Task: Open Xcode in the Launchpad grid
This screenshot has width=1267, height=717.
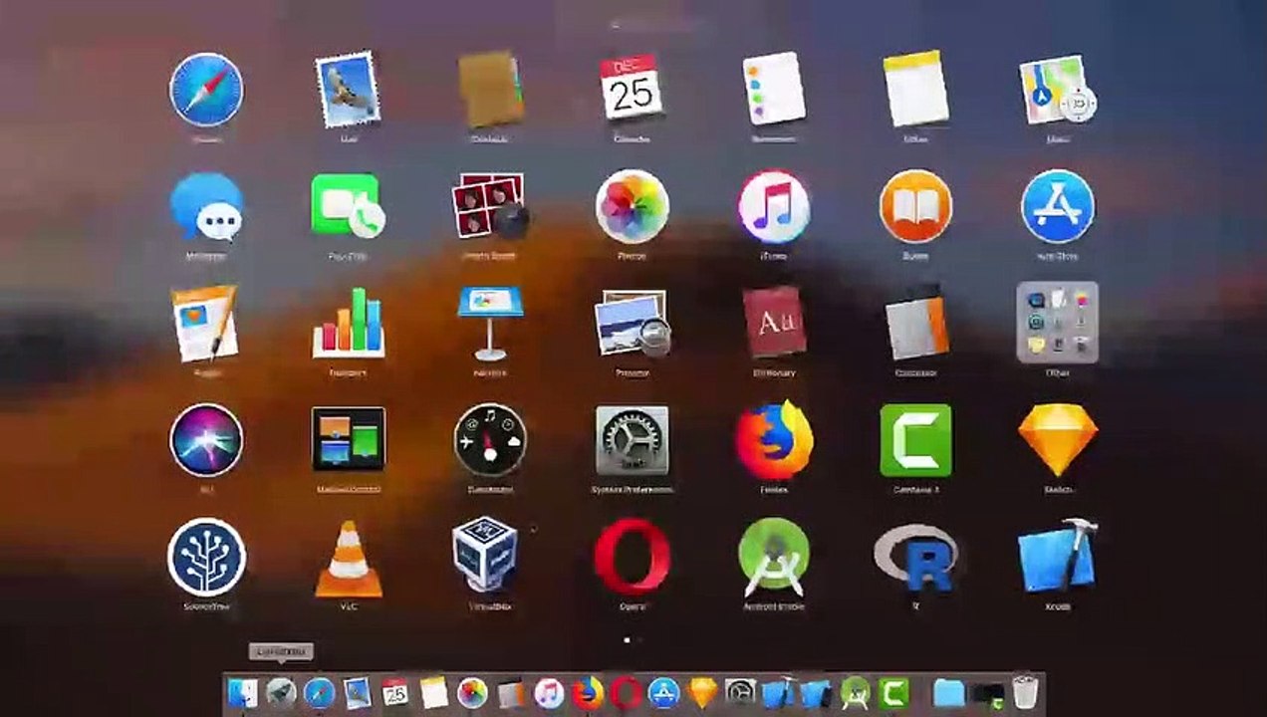Action: click(x=1058, y=556)
